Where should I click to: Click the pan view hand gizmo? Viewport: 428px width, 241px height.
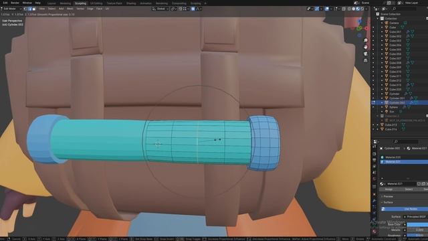pyautogui.click(x=366, y=47)
